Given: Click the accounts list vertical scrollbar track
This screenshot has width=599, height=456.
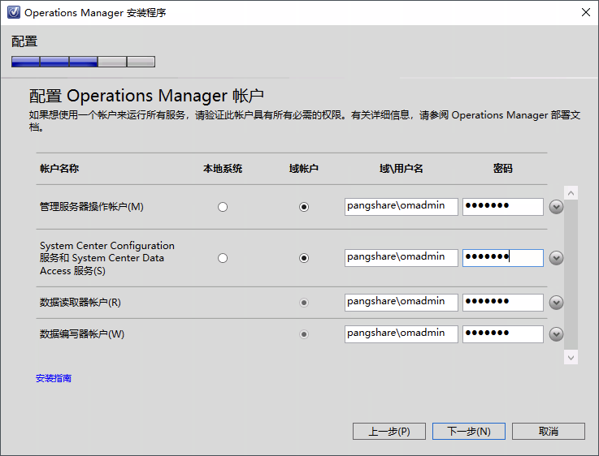Looking at the screenshot, I should click(571, 275).
